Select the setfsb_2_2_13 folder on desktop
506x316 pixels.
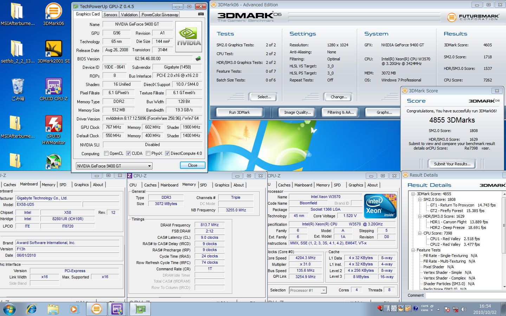click(18, 52)
